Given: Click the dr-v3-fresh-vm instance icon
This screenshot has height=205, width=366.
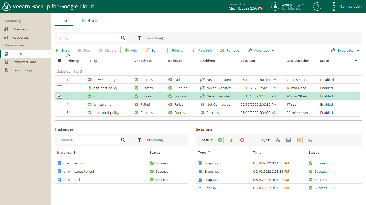Looking at the screenshot, I should (59, 163).
